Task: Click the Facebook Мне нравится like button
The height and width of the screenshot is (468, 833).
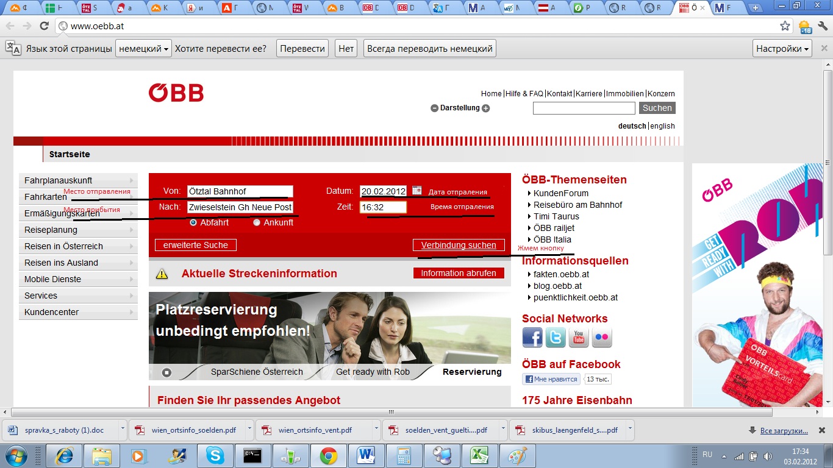Action: 551,379
